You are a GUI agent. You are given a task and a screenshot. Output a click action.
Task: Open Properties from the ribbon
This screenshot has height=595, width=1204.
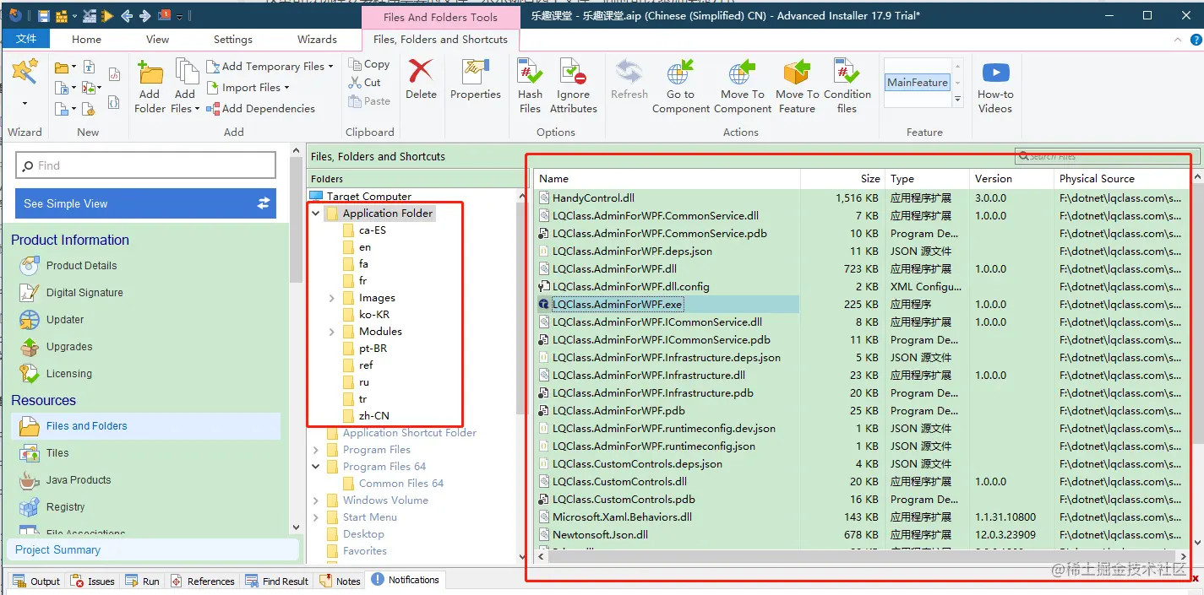point(476,79)
